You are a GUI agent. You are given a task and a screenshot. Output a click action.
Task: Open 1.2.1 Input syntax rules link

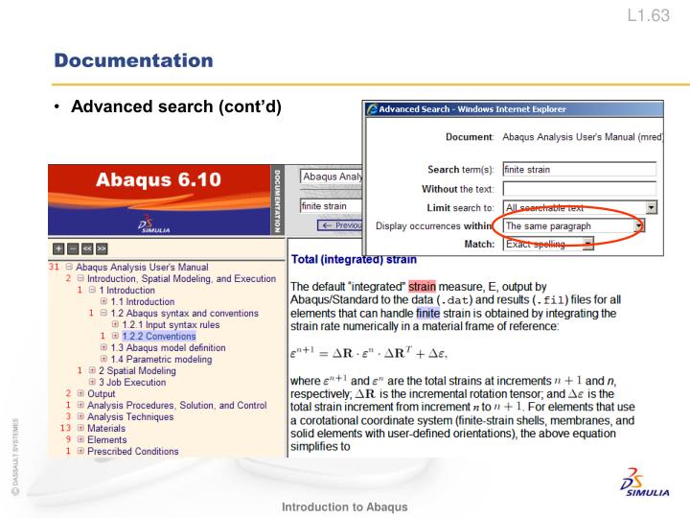171,324
